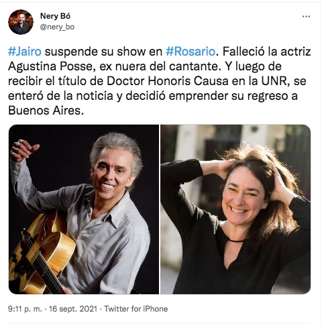Click the words Falleció la actriz
This screenshot has height=325, width=322.
[266, 52]
